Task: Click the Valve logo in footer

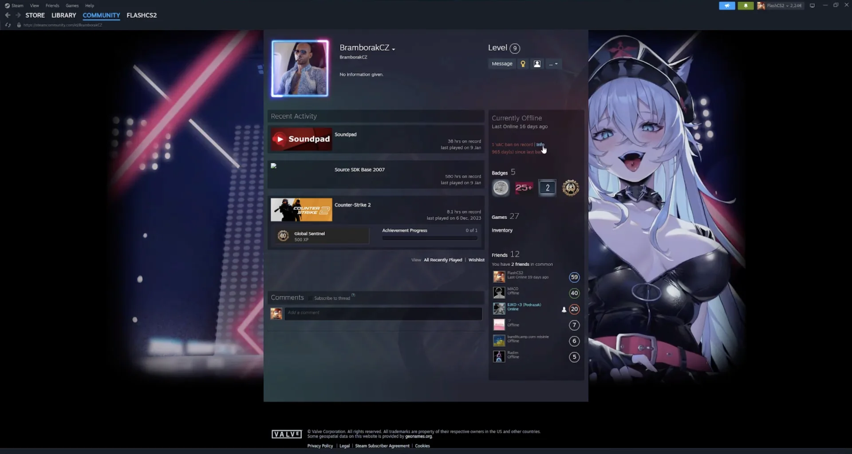Action: click(x=287, y=434)
